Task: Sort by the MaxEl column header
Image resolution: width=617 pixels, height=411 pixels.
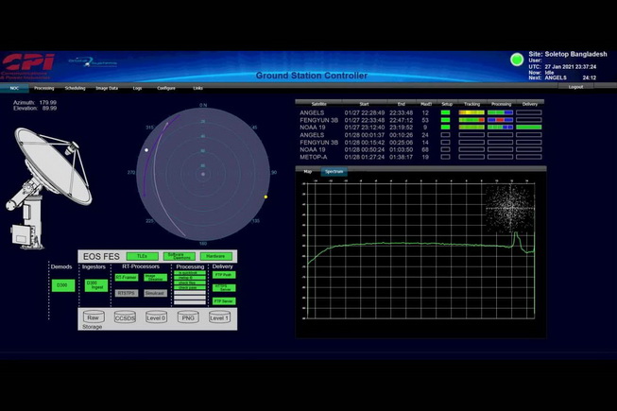Action: tap(426, 104)
